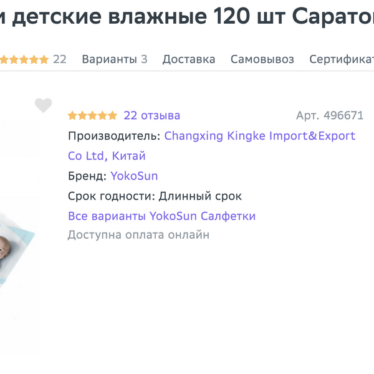374x374 pixels.
Task: Follow the YokoSun brand link
Action: [x=134, y=176]
